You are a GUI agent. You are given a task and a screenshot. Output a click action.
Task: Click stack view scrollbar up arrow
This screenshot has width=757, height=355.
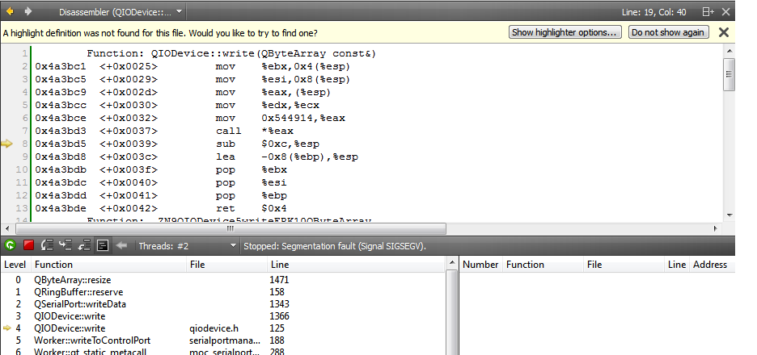coord(451,263)
